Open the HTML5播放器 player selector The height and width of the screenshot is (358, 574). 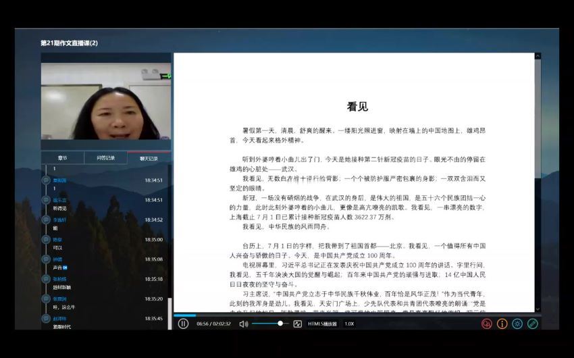322,324
